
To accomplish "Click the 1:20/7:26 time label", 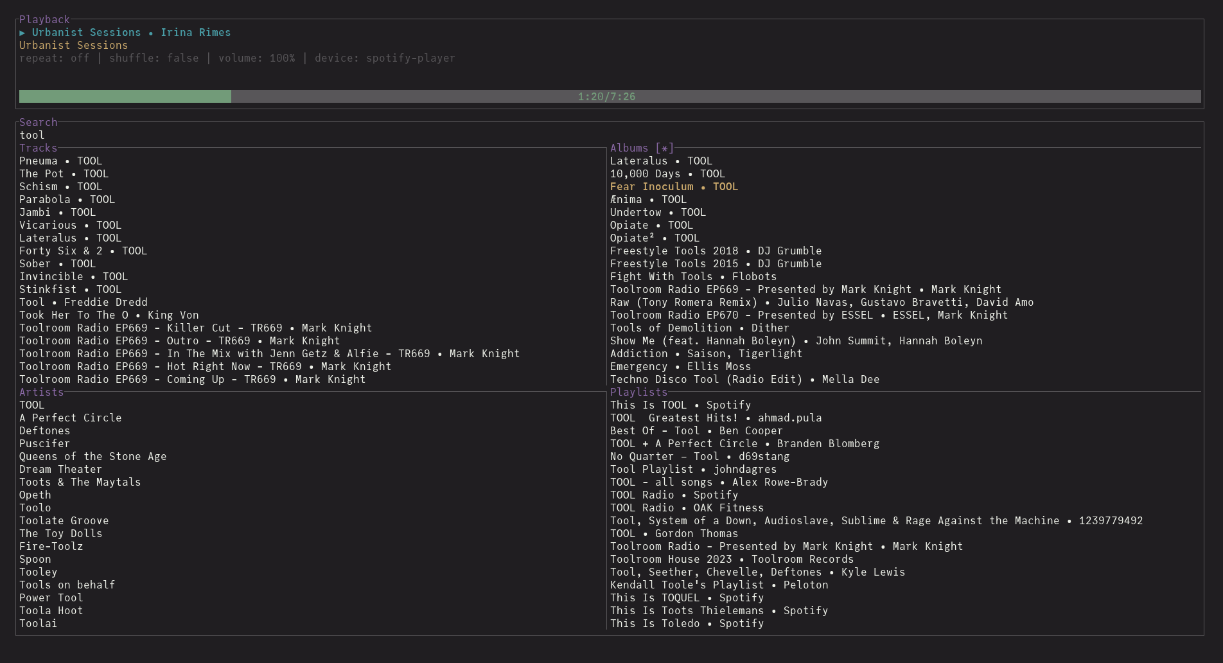I will pos(606,96).
